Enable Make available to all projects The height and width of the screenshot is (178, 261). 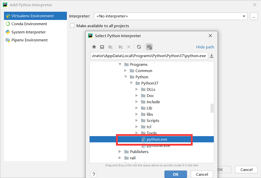point(72,26)
